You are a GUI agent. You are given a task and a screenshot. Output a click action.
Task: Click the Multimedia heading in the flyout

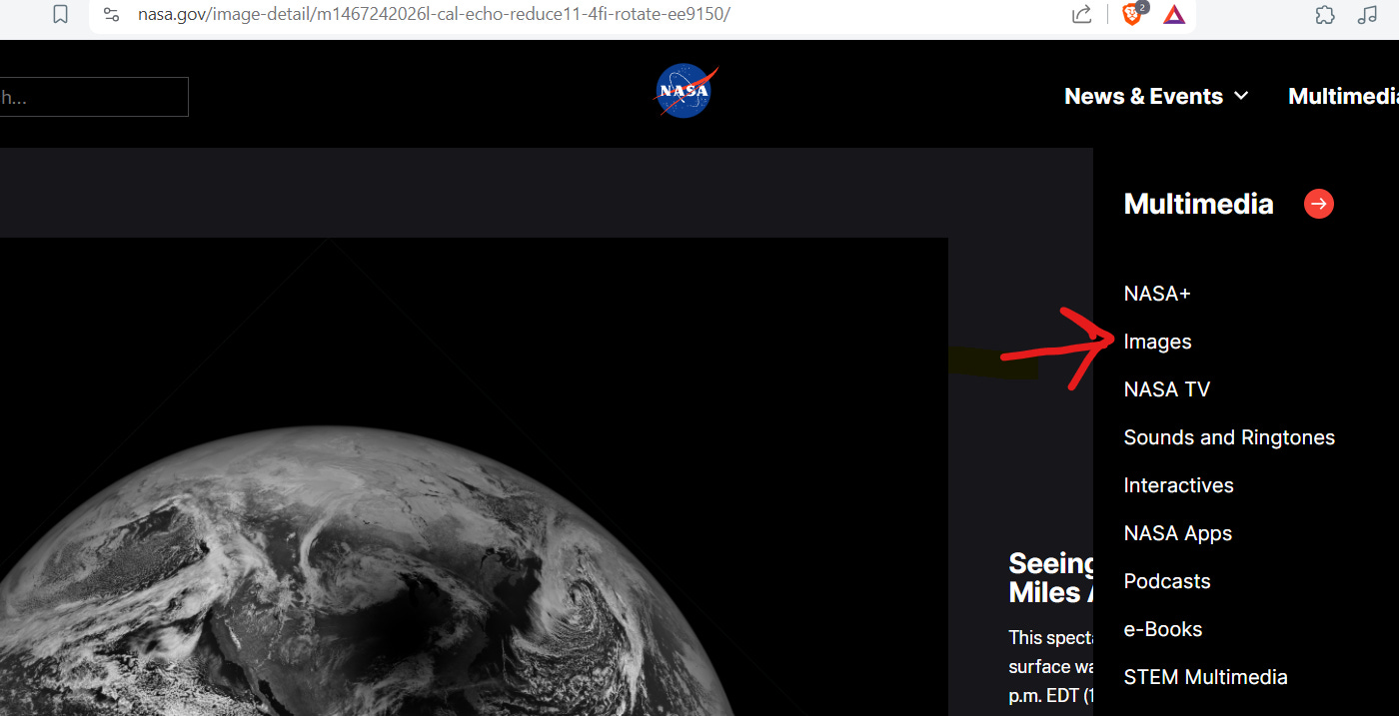1198,205
